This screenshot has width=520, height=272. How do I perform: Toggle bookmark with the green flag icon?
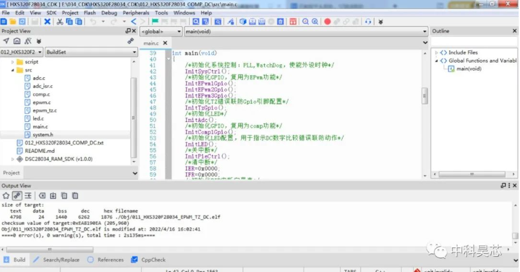click(x=155, y=21)
